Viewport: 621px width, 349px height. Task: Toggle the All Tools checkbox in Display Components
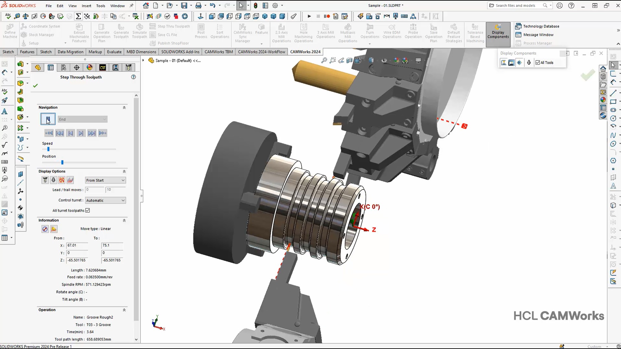point(538,63)
